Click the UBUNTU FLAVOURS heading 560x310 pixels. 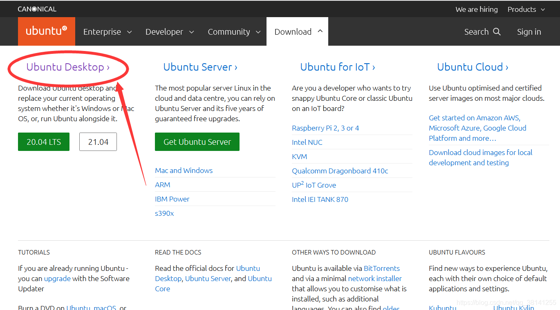[x=457, y=252]
